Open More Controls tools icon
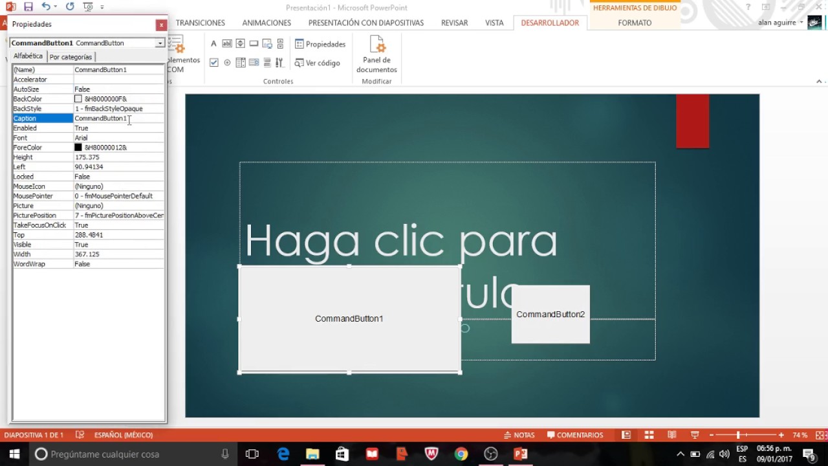The image size is (828, 466). click(279, 63)
